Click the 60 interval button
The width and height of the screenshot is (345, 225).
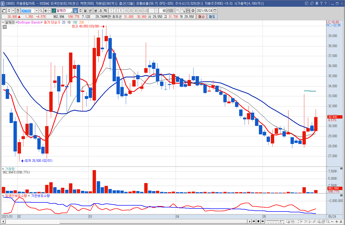pyautogui.click(x=141, y=11)
